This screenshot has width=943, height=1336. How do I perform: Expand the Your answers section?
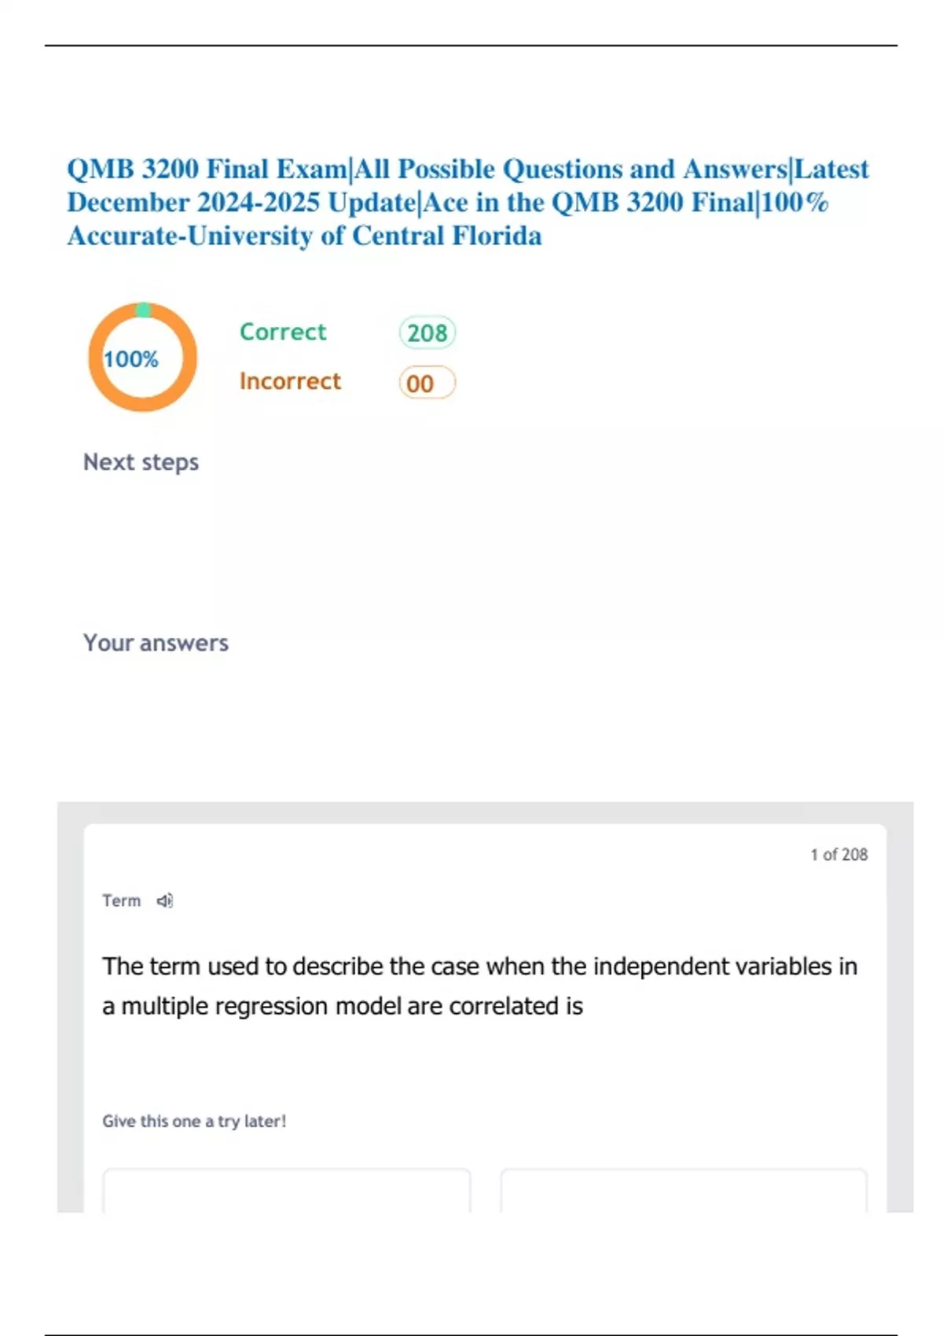click(x=156, y=643)
